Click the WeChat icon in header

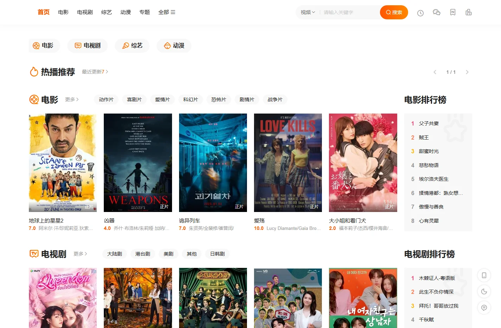pos(437,12)
